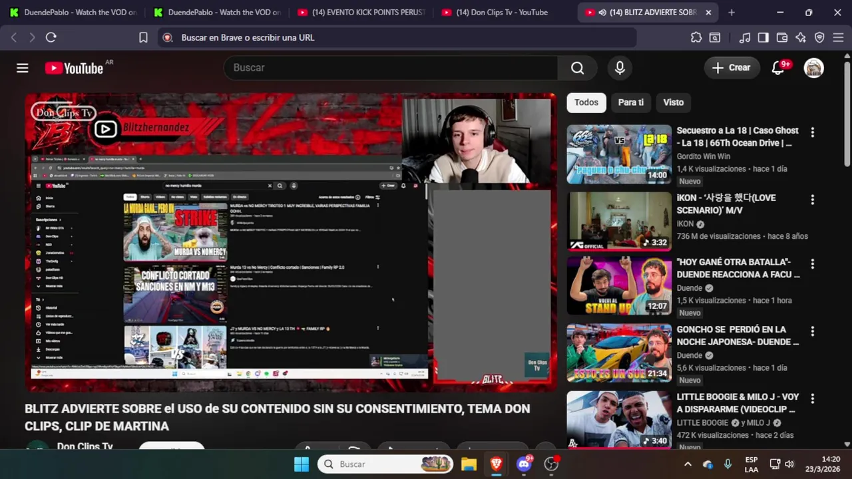Switch to the EVENTO KICK POINTS tab
The width and height of the screenshot is (852, 479).
(361, 12)
